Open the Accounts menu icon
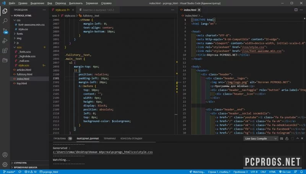The width and height of the screenshot is (306, 174). pyautogui.click(x=5, y=155)
